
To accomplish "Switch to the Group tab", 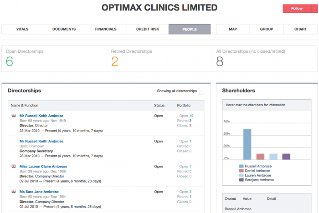I will [267, 29].
